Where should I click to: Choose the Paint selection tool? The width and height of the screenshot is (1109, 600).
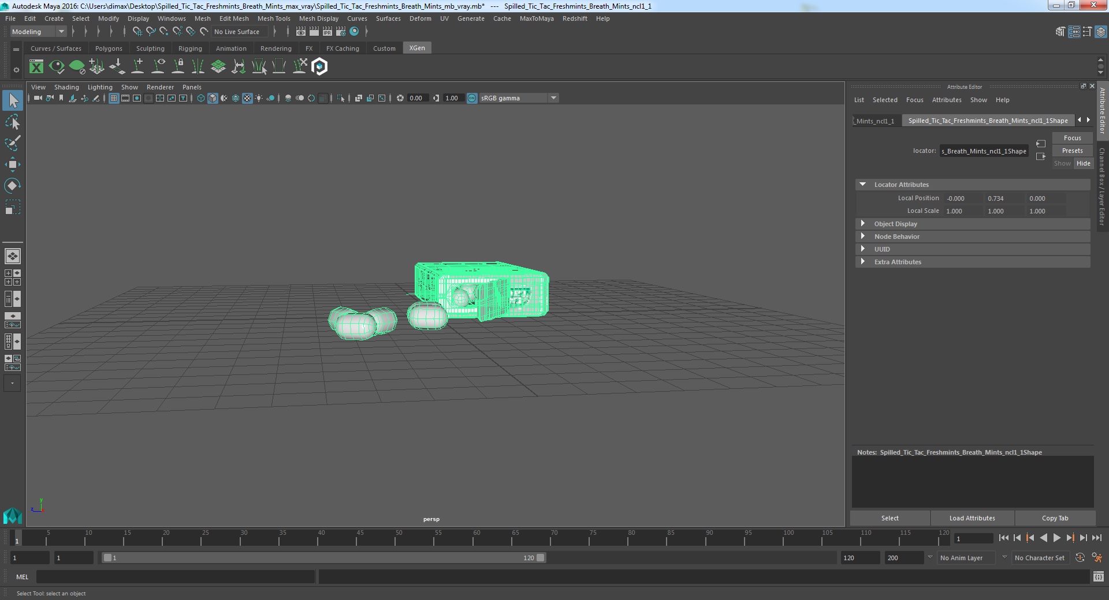(x=13, y=143)
